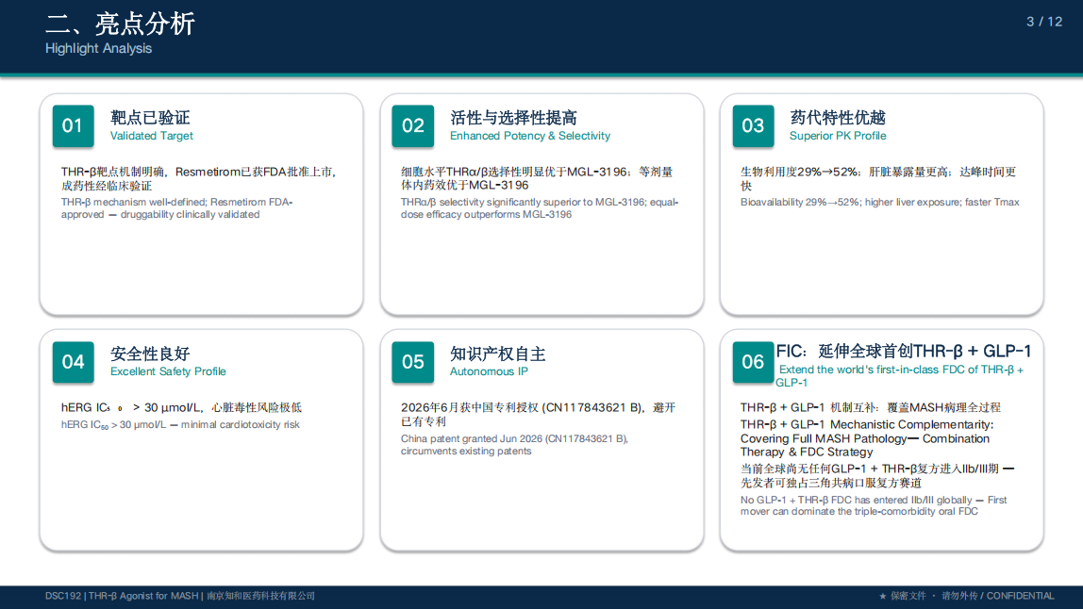Viewport: 1083px width, 609px height.
Task: Select heading 药代特性优越
Action: pos(837,118)
